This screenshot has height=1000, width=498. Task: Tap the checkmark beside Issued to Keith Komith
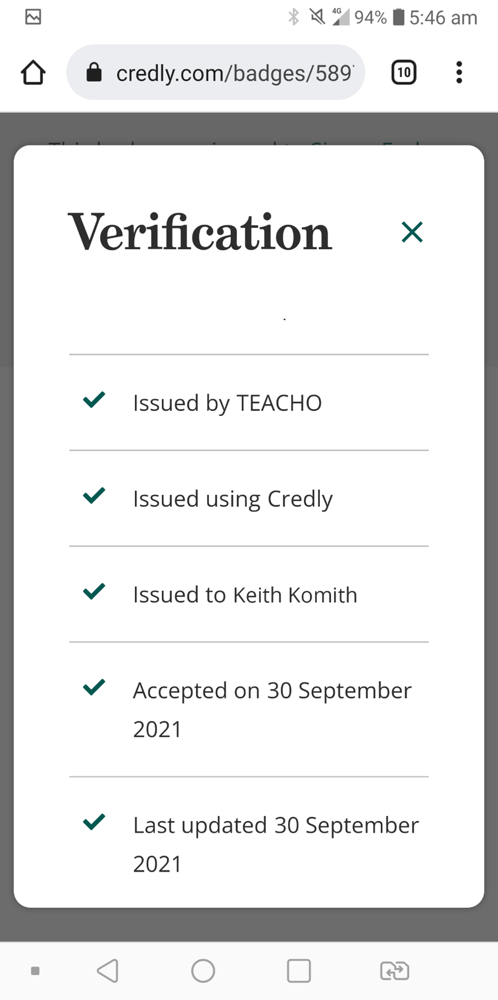[94, 591]
